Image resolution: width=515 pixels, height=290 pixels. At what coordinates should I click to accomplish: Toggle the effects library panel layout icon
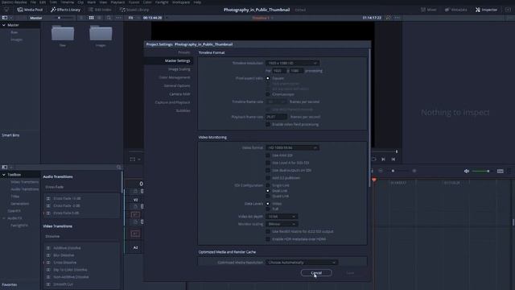[5, 168]
